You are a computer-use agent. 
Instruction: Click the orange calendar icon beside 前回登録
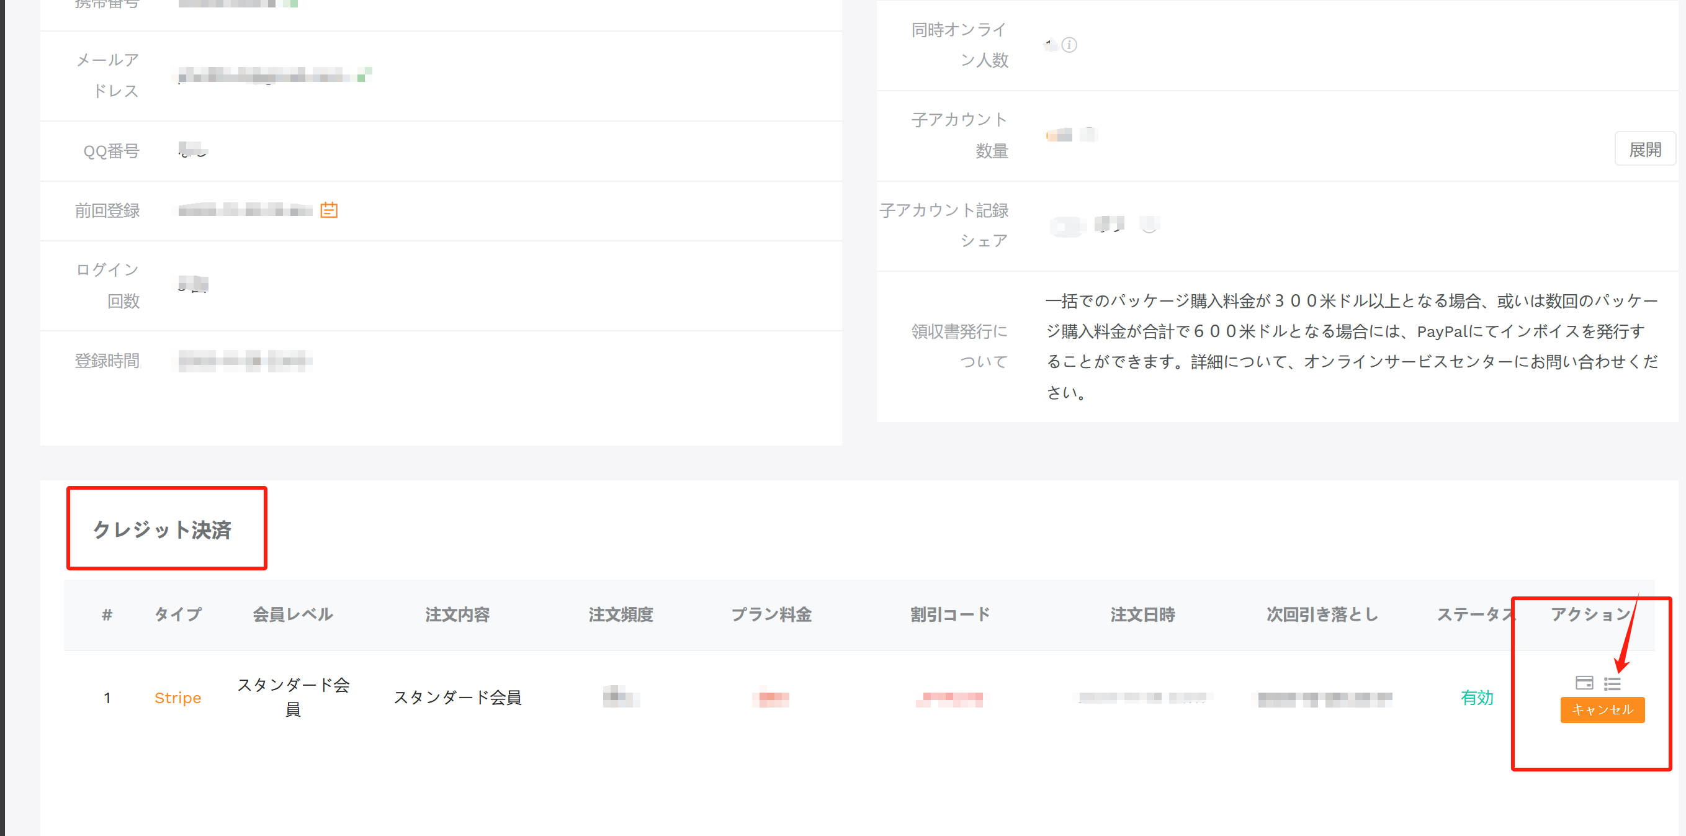pyautogui.click(x=328, y=210)
